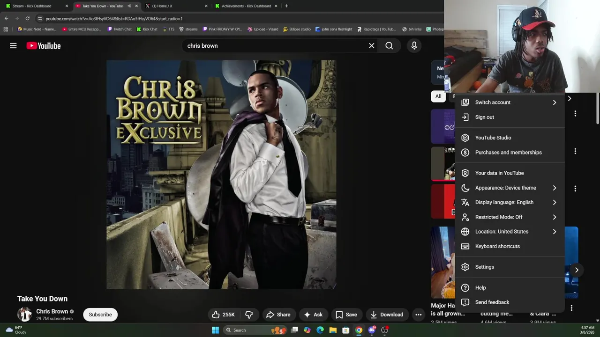Click the taskbar Search box
600x337 pixels.
pos(255,330)
